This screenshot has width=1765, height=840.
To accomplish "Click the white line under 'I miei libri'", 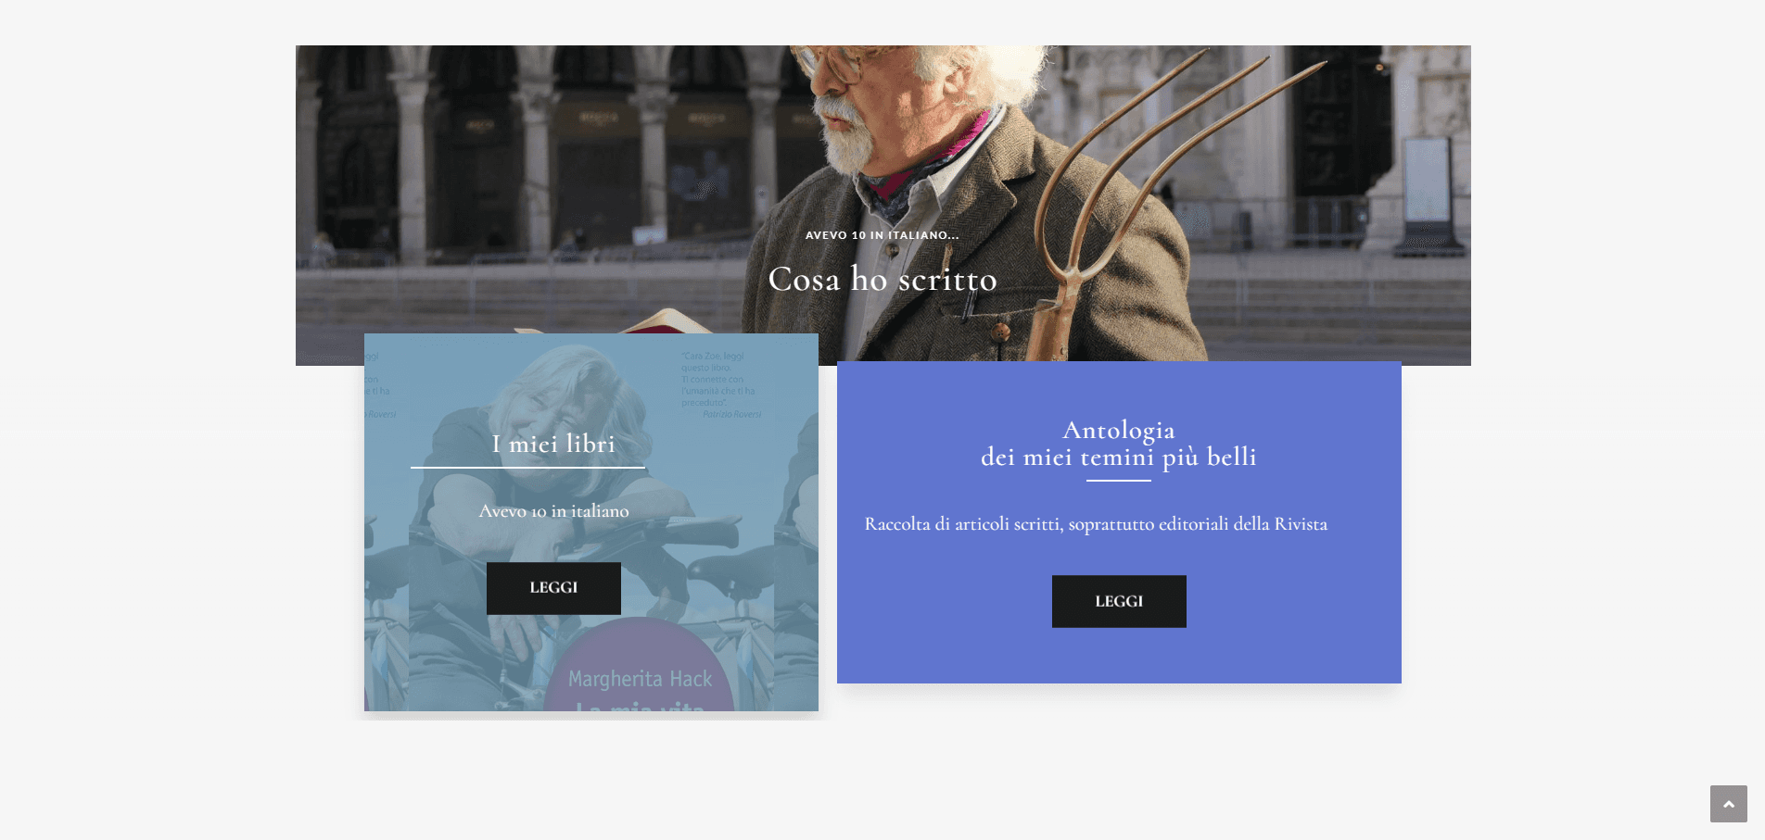I will coord(527,468).
